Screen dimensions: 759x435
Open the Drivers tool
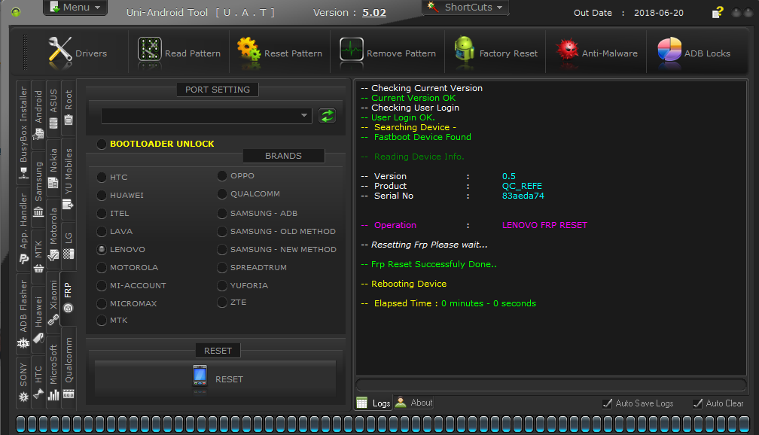point(78,53)
